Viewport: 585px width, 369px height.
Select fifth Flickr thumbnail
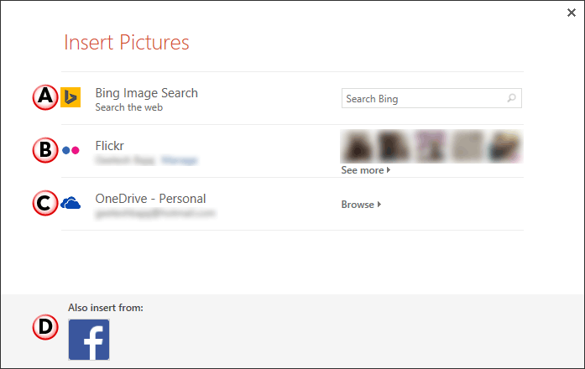click(504, 146)
